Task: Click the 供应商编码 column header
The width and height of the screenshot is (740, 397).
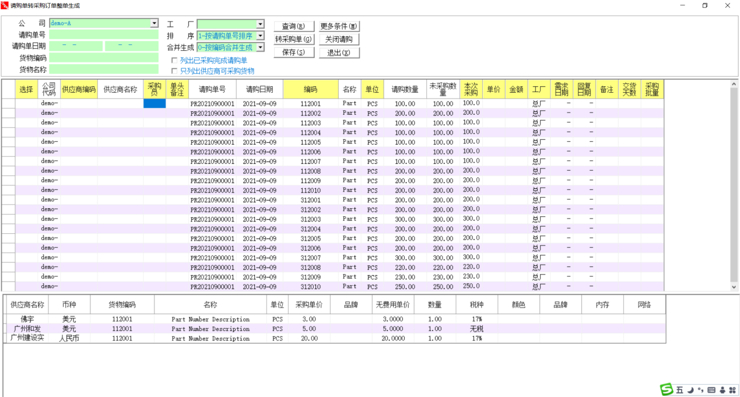Action: [x=79, y=89]
